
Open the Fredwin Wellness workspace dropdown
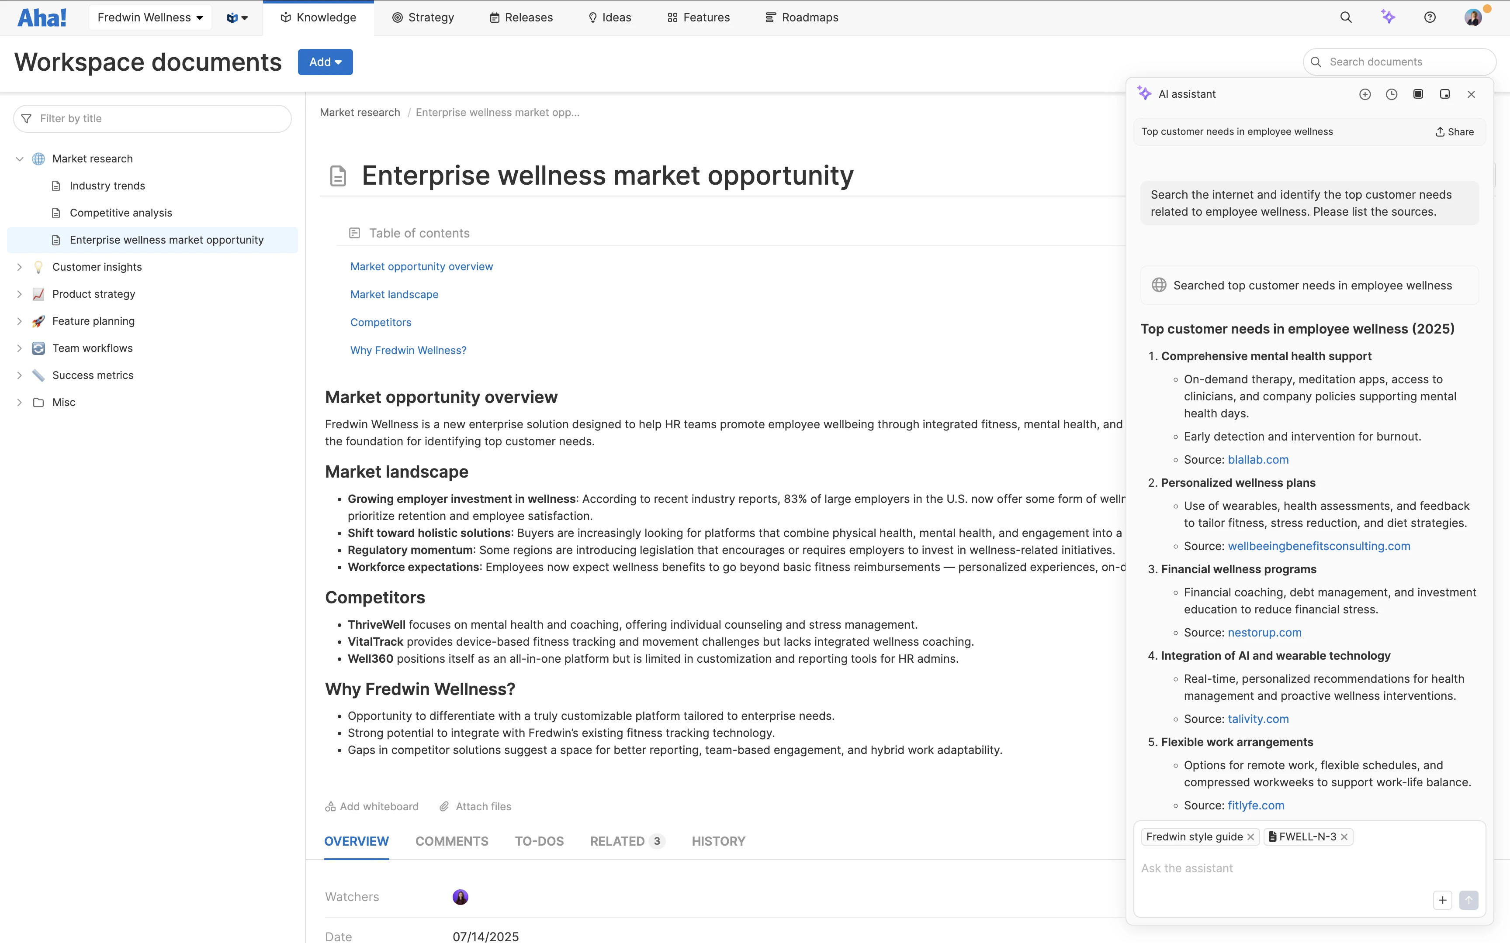150,17
